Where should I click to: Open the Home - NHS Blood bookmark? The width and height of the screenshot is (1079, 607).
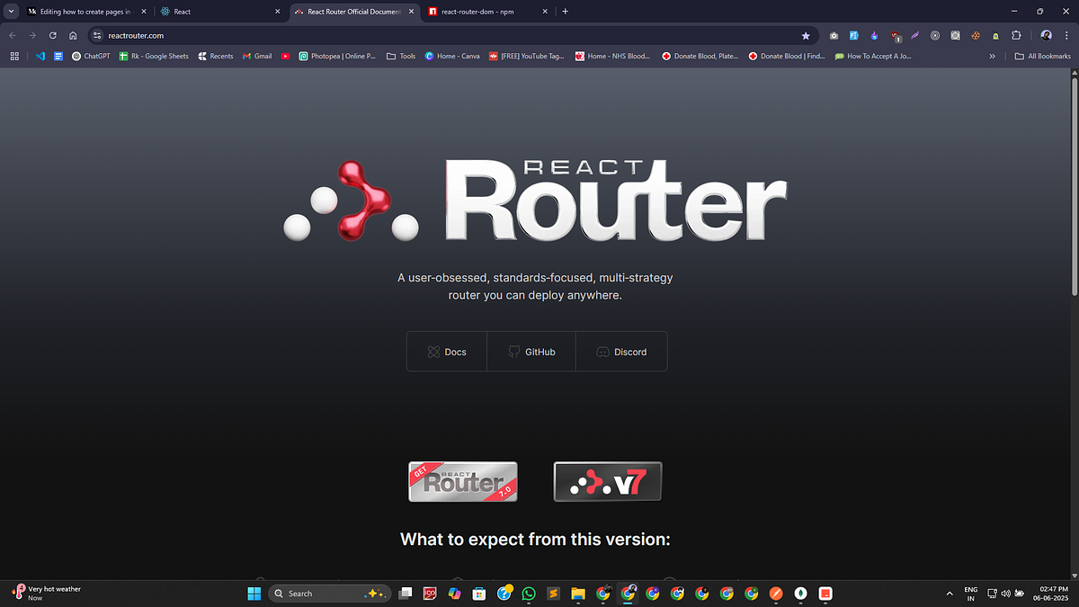pos(611,56)
